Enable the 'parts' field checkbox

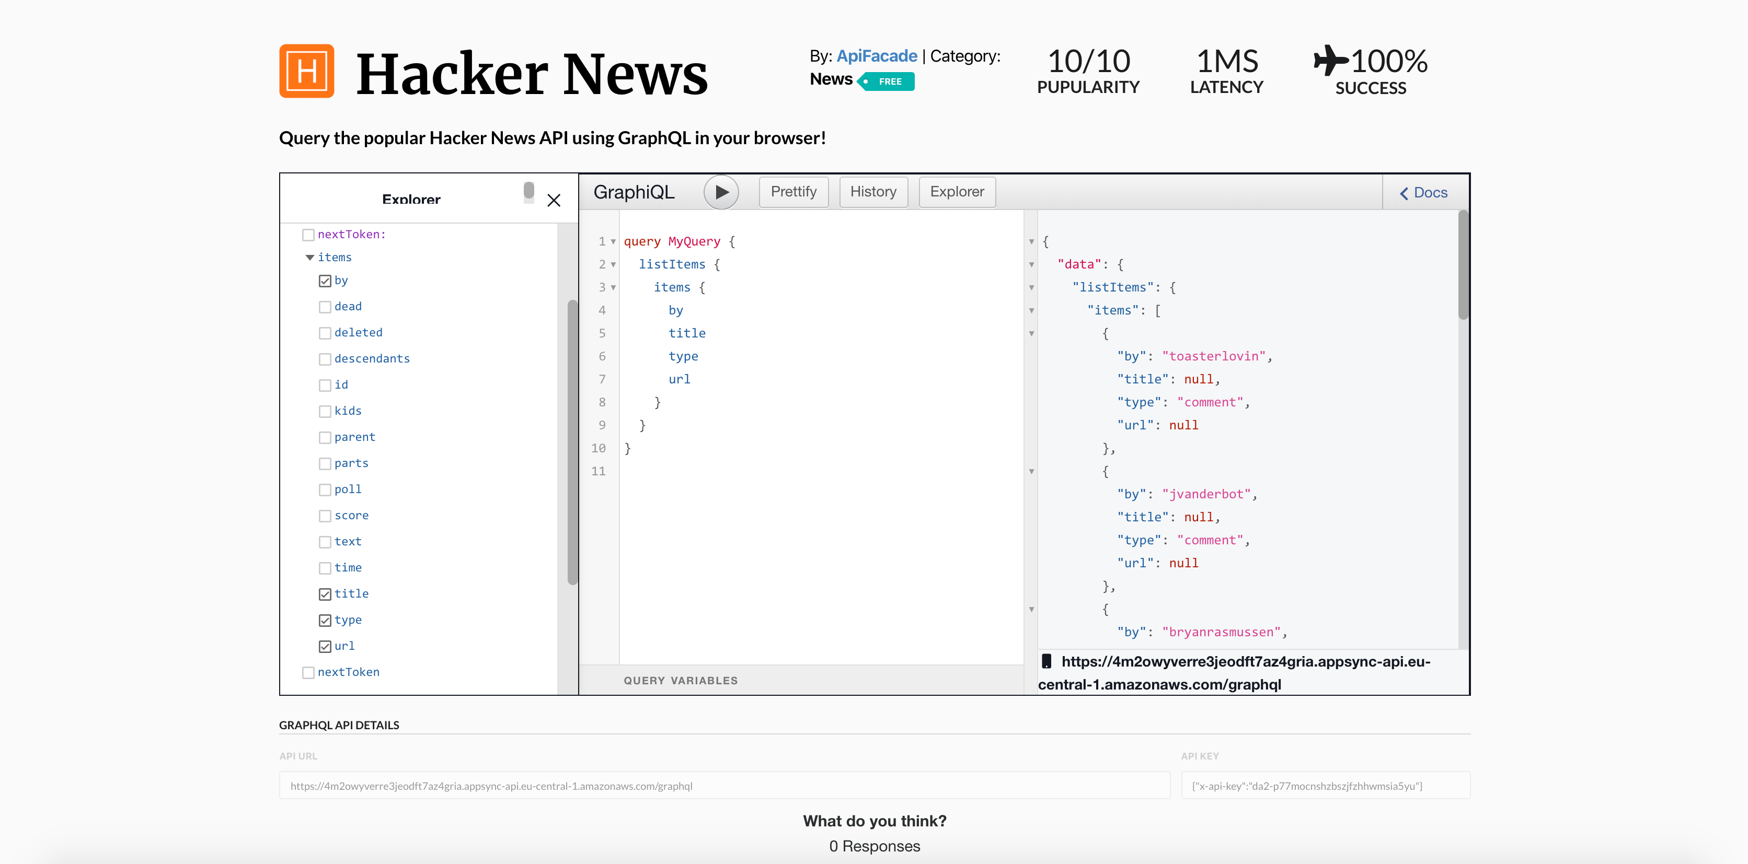pyautogui.click(x=325, y=464)
